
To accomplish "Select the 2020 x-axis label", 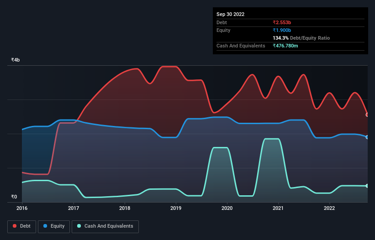I will 227,208.
